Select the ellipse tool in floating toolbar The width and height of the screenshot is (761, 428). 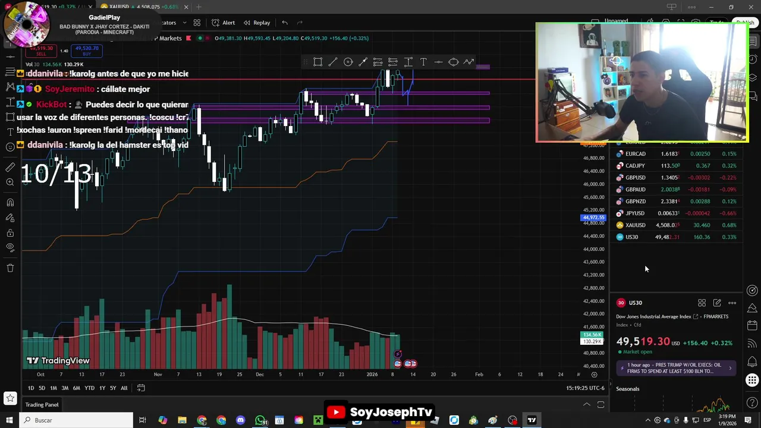(x=453, y=62)
